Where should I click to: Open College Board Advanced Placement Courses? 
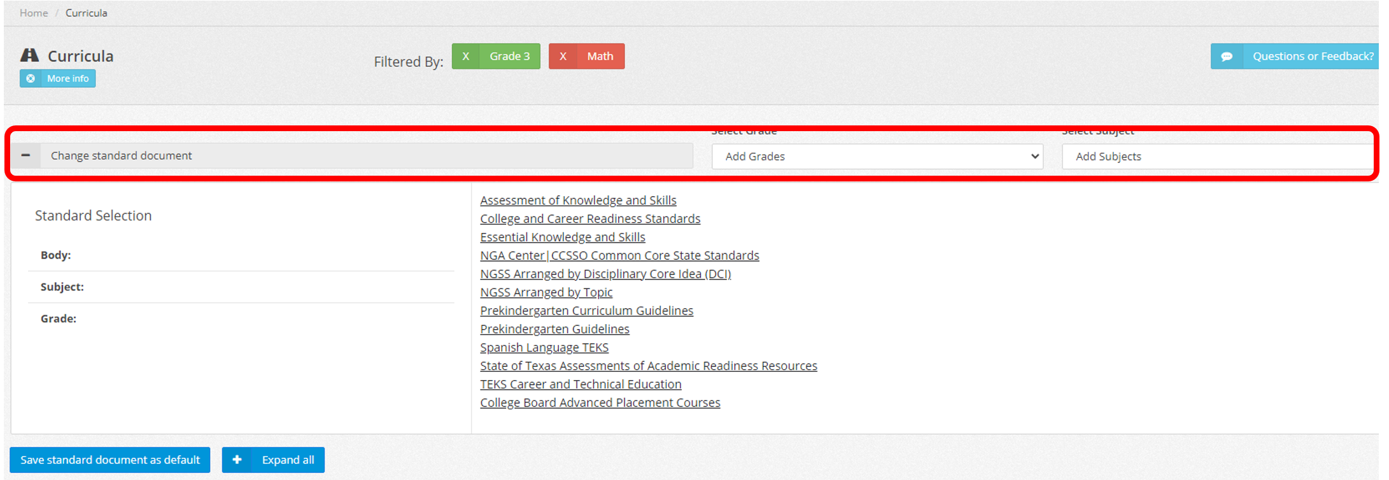point(600,403)
